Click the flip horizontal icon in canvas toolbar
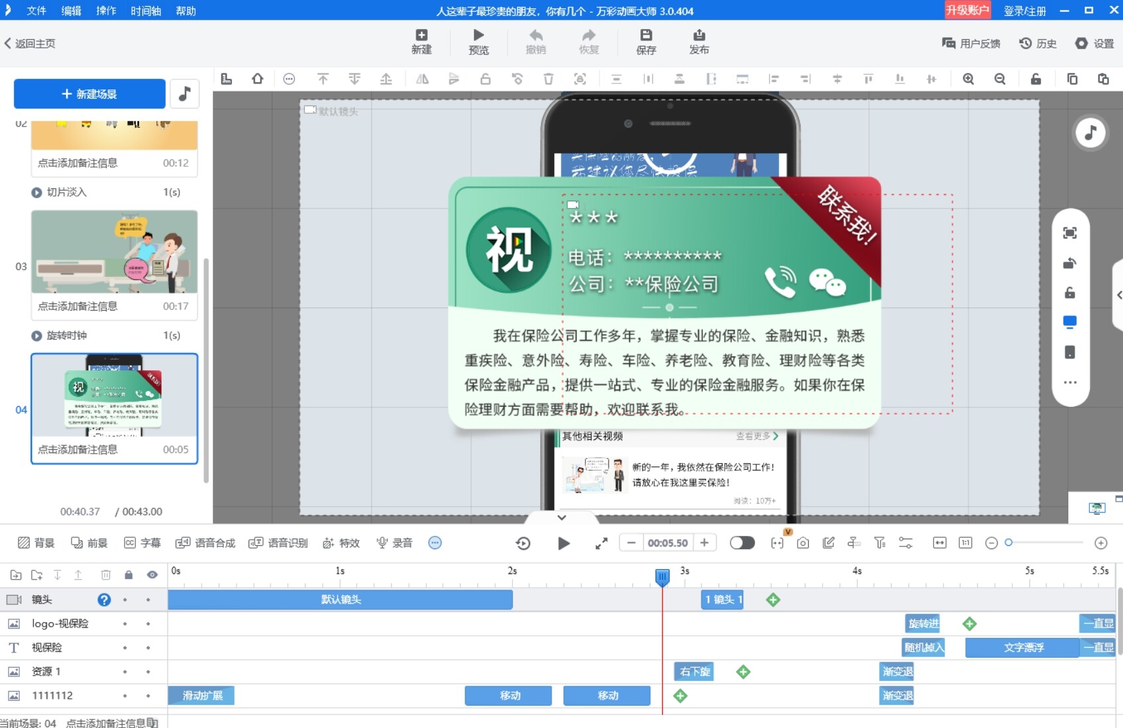The height and width of the screenshot is (728, 1123). [422, 79]
